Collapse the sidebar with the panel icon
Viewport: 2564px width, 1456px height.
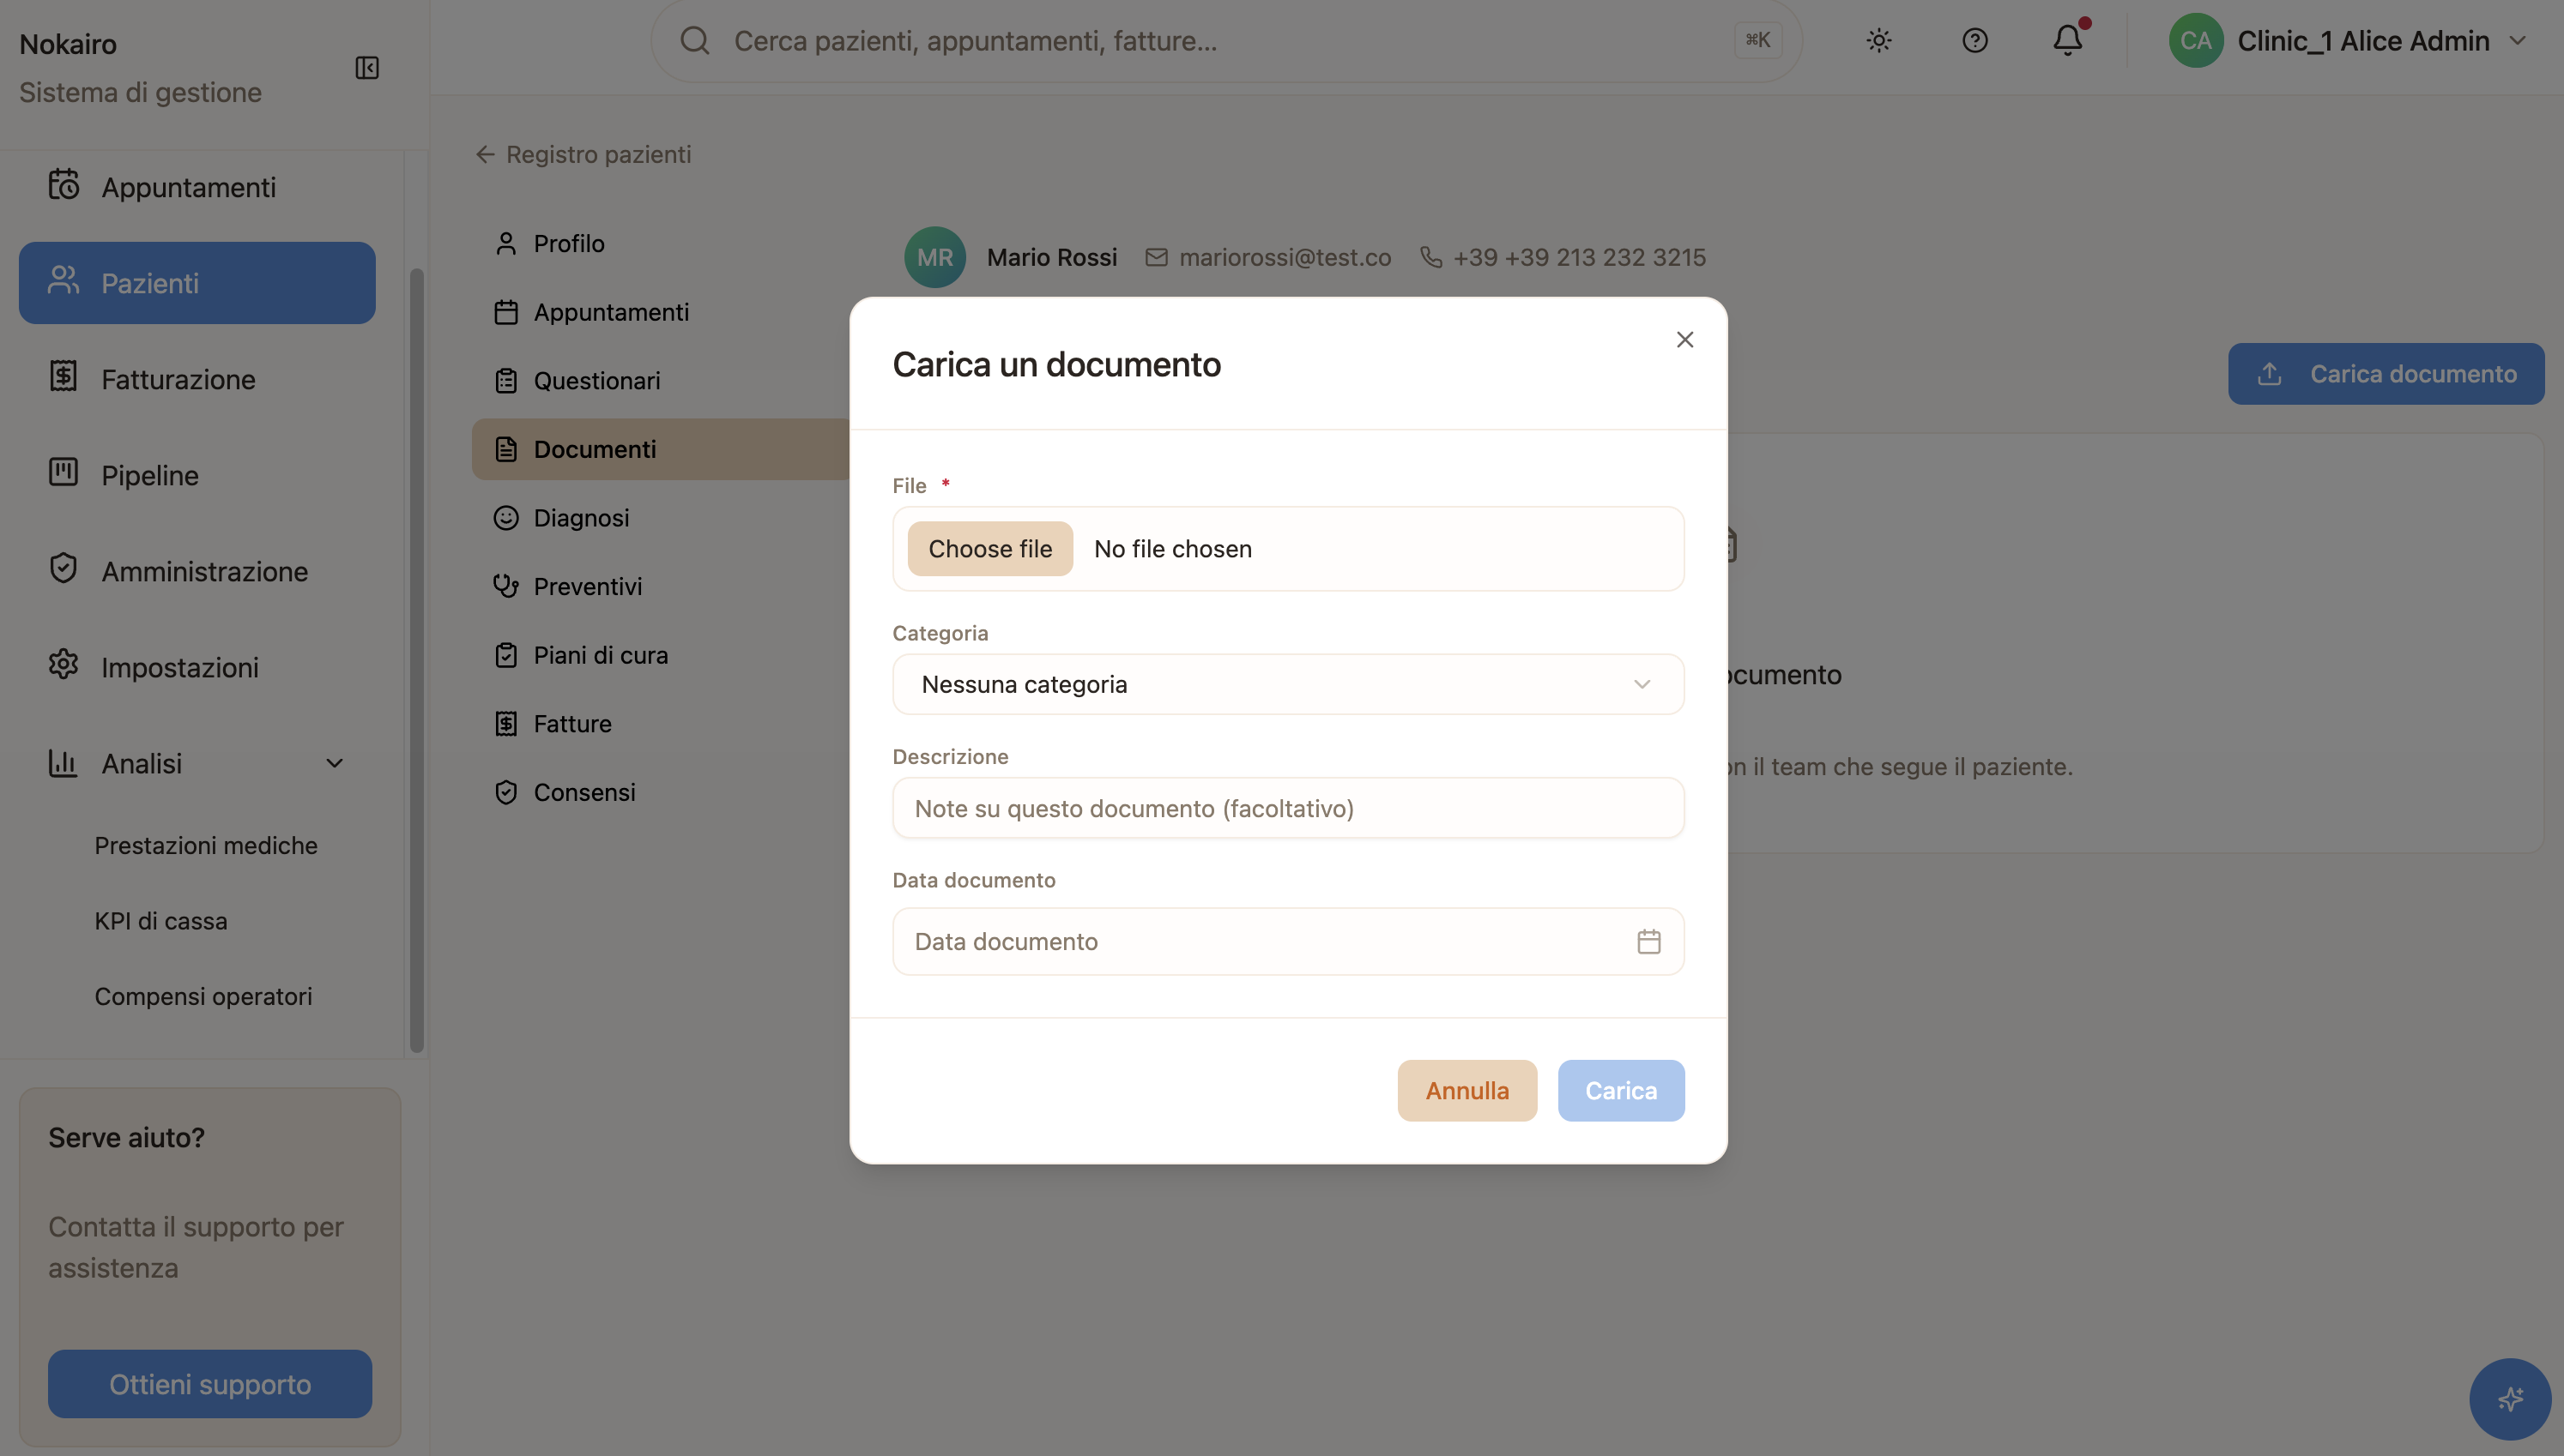tap(367, 68)
